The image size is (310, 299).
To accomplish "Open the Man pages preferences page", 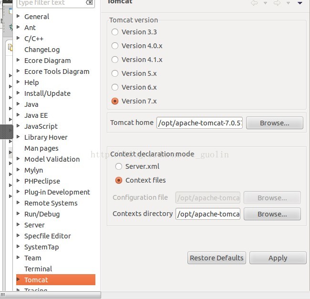I will click(x=41, y=148).
